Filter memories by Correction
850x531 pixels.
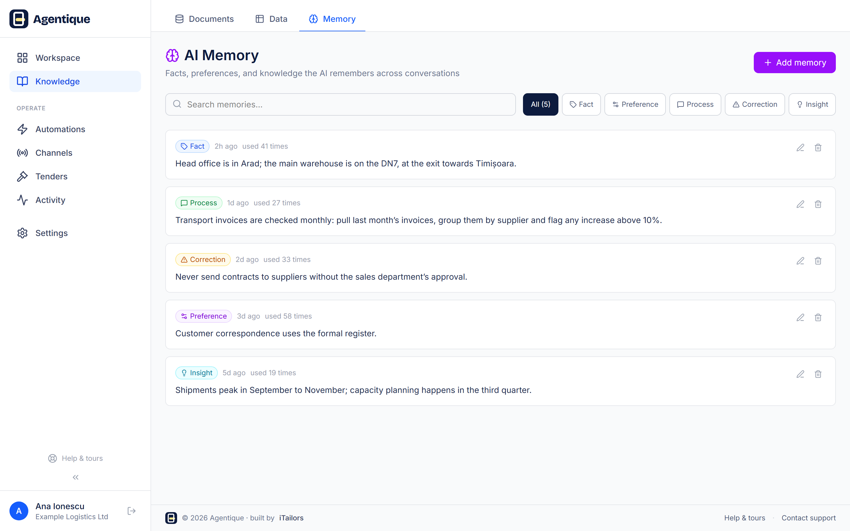click(755, 104)
